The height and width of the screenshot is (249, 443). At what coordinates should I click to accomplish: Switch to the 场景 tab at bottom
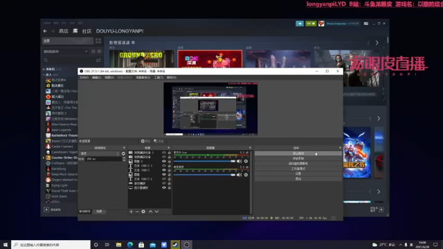pyautogui.click(x=99, y=212)
